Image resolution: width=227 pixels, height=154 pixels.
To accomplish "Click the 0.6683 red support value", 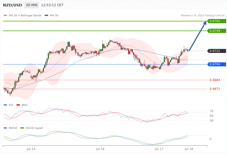I will click(x=215, y=80).
